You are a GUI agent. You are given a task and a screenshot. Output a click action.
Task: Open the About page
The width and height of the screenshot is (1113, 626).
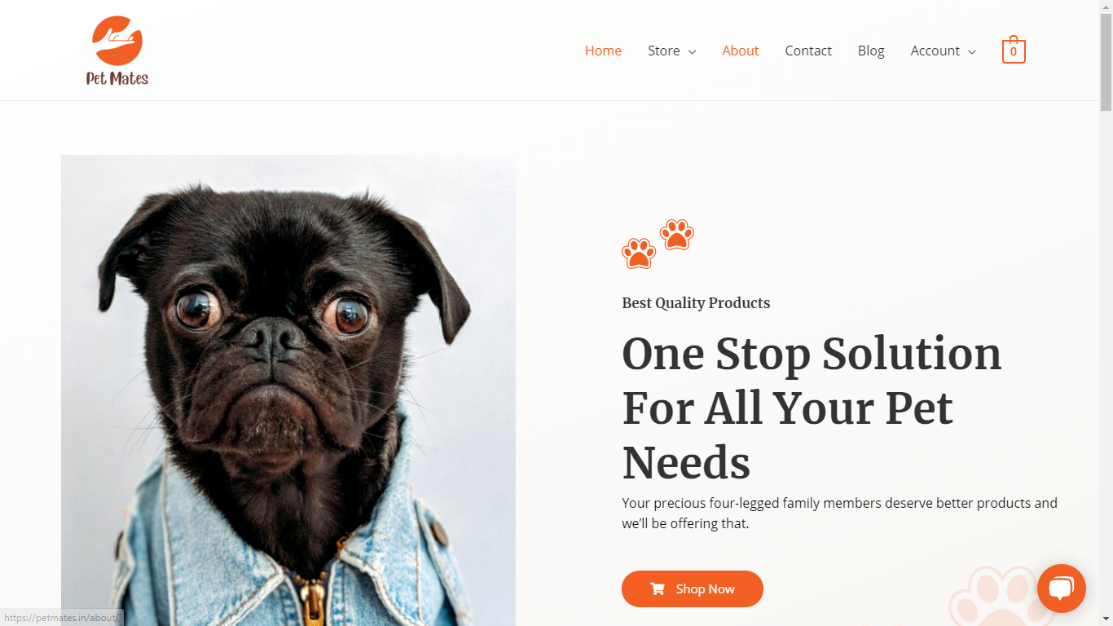[740, 51]
